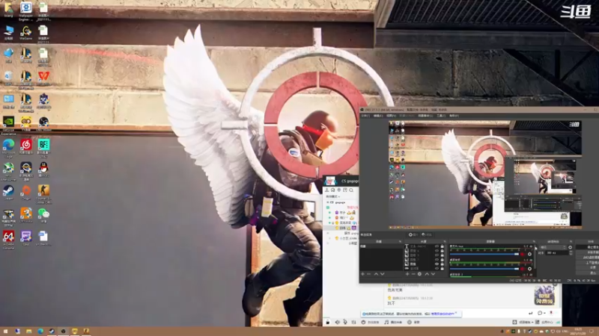
Task: Toggle lock on the selected 图像 source
Action: tap(442, 264)
